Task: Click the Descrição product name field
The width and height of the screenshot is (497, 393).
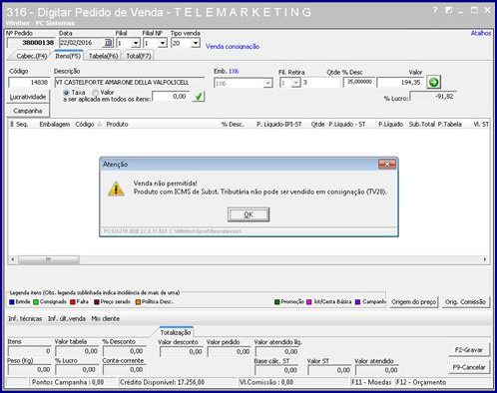Action: pos(129,82)
